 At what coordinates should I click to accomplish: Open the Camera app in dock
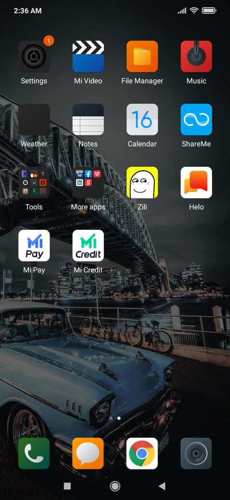pos(196,453)
